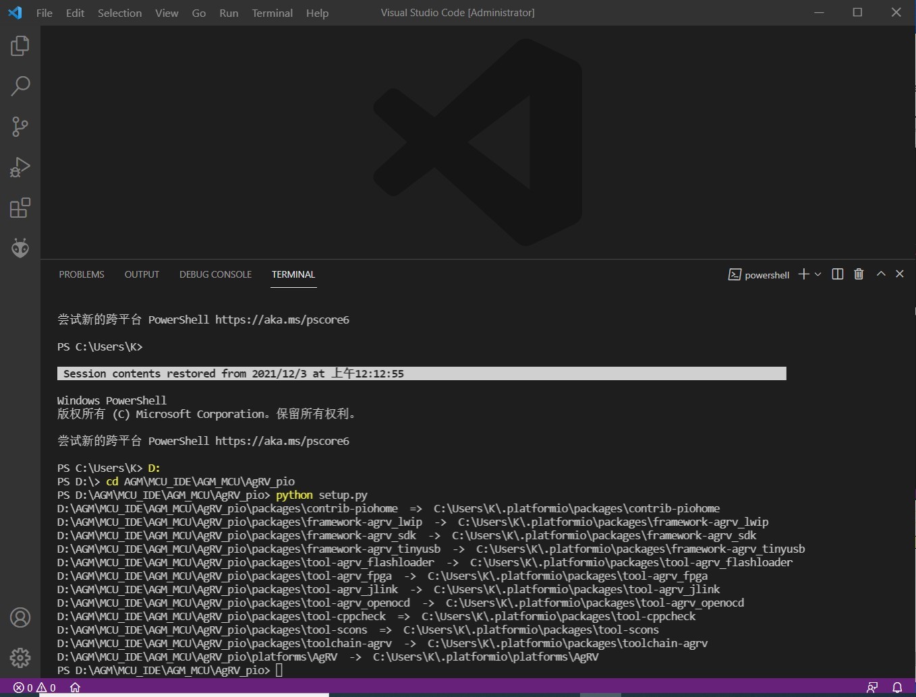Viewport: 916px width, 697px height.
Task: Open the Help menu
Action: click(317, 13)
